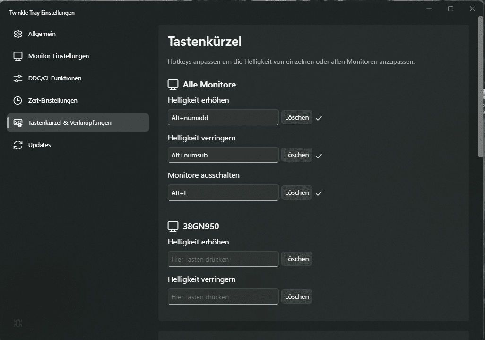Click the bug icon in sidebar bottom

[18, 323]
